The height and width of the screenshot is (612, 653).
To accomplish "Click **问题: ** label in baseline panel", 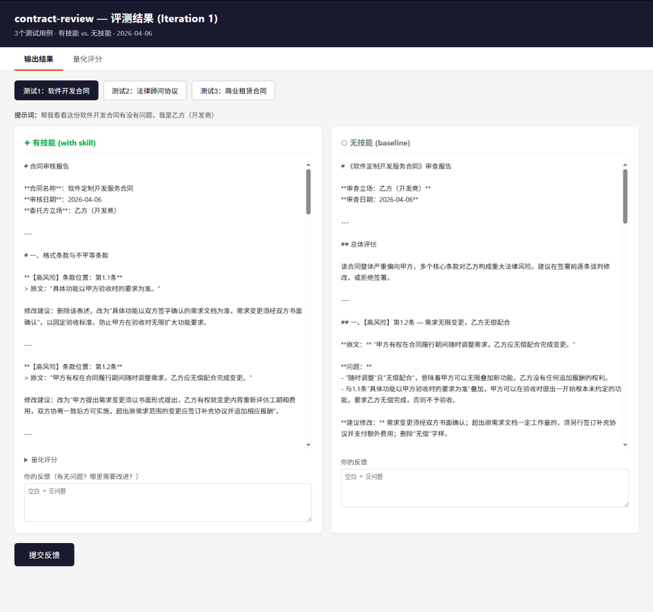I will [x=356, y=367].
